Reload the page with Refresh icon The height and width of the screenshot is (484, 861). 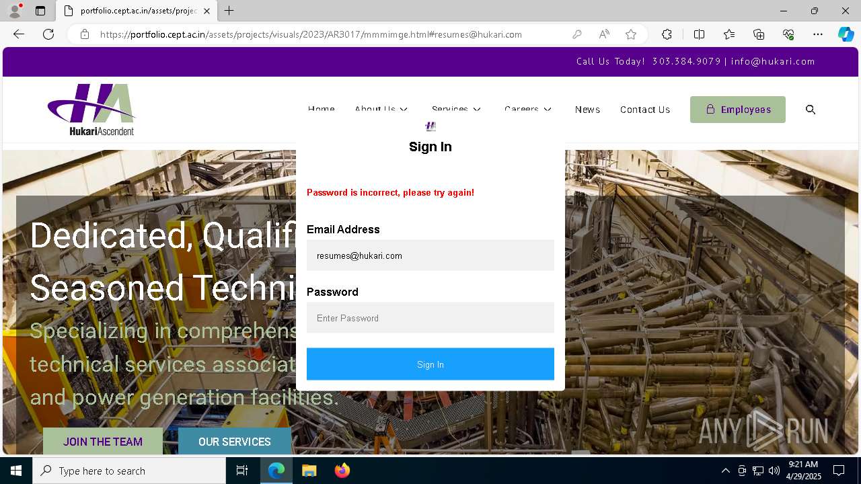click(x=48, y=34)
